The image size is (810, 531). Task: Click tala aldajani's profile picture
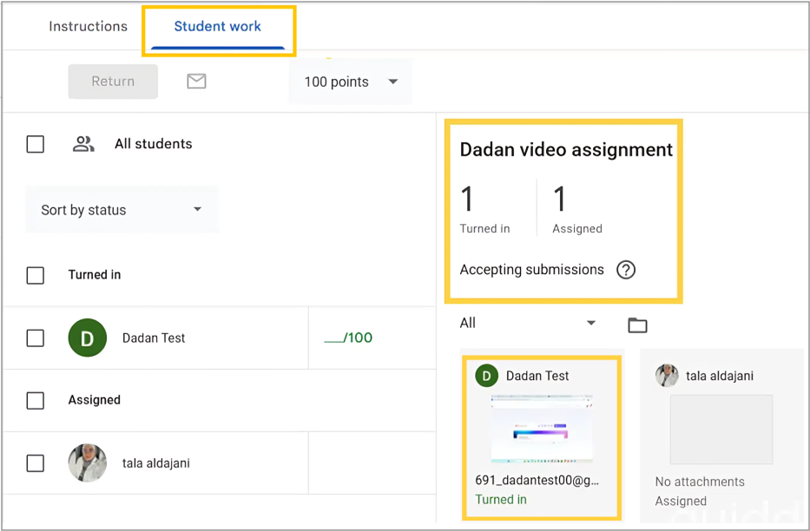[87, 462]
